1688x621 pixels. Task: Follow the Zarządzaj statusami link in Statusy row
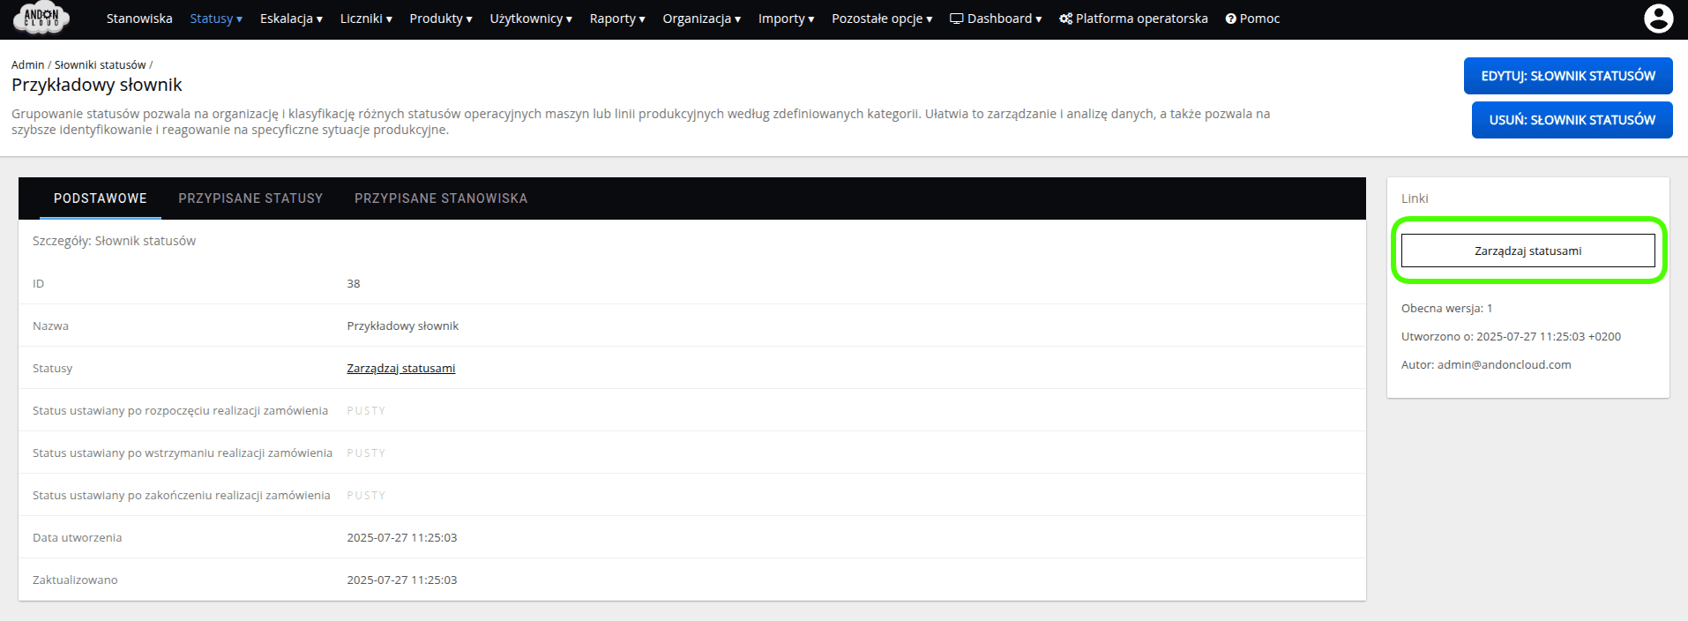coord(400,368)
